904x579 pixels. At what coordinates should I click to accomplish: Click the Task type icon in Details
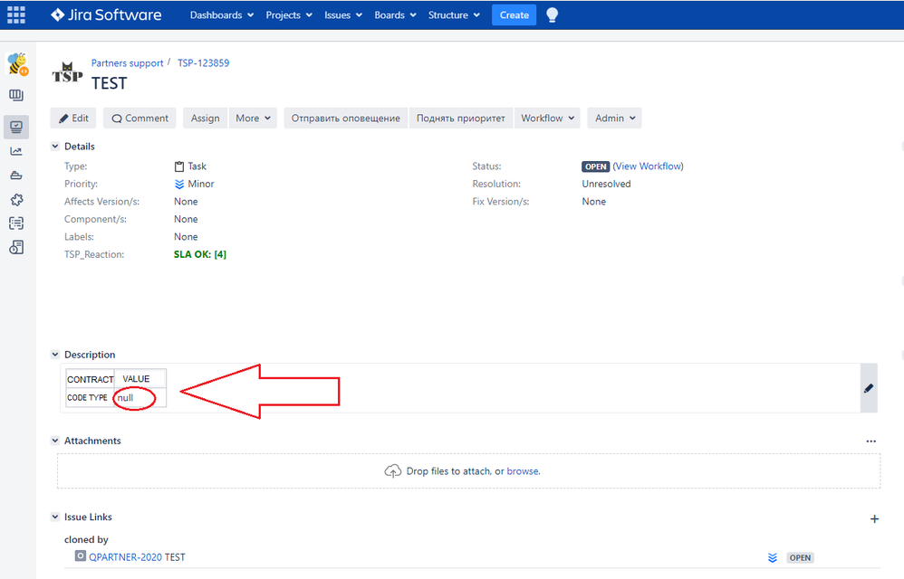[179, 166]
